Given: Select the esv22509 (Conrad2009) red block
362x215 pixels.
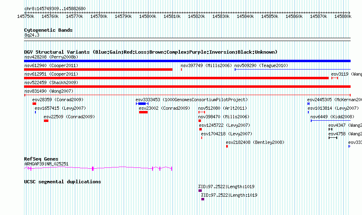Looking at the screenshot, I should coord(46,121).
